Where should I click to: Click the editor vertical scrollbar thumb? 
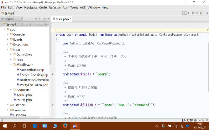(x=208, y=67)
